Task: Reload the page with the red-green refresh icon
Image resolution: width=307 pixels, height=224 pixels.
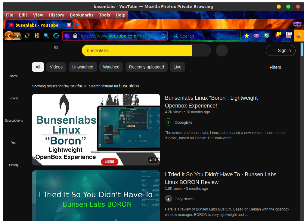Action: (x=27, y=36)
